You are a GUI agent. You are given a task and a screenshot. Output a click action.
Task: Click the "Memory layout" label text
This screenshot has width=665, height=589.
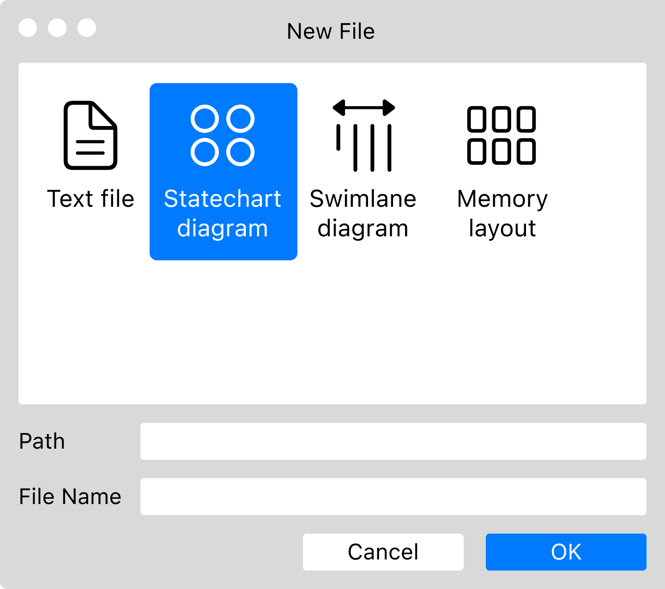click(x=502, y=213)
